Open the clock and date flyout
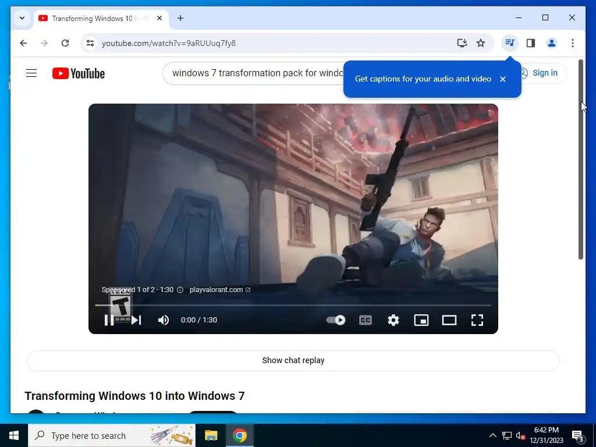The image size is (596, 447). (x=547, y=435)
